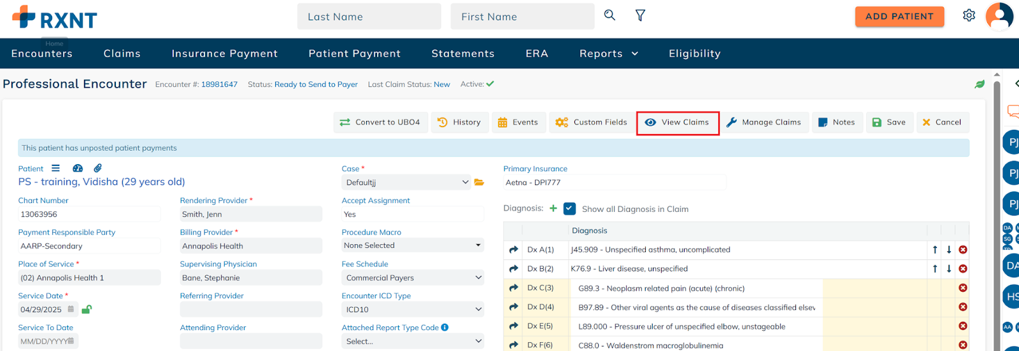Screen dimensions: 1019x351
Task: Click the paperclip attachment icon beside Patient
Action: pos(97,169)
